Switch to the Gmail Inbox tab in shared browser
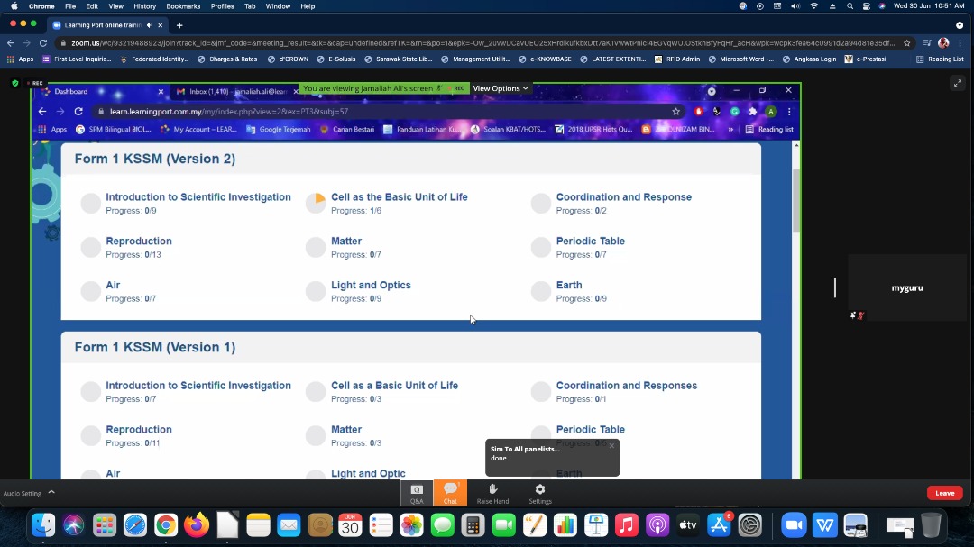974x547 pixels. [x=236, y=91]
